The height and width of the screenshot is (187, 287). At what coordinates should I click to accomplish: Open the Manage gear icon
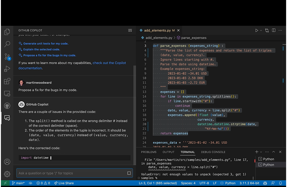pos(7,174)
